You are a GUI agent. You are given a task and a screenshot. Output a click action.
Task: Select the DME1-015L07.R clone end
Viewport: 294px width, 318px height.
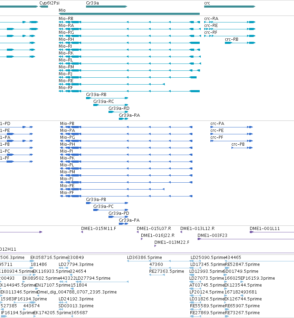(137, 232)
